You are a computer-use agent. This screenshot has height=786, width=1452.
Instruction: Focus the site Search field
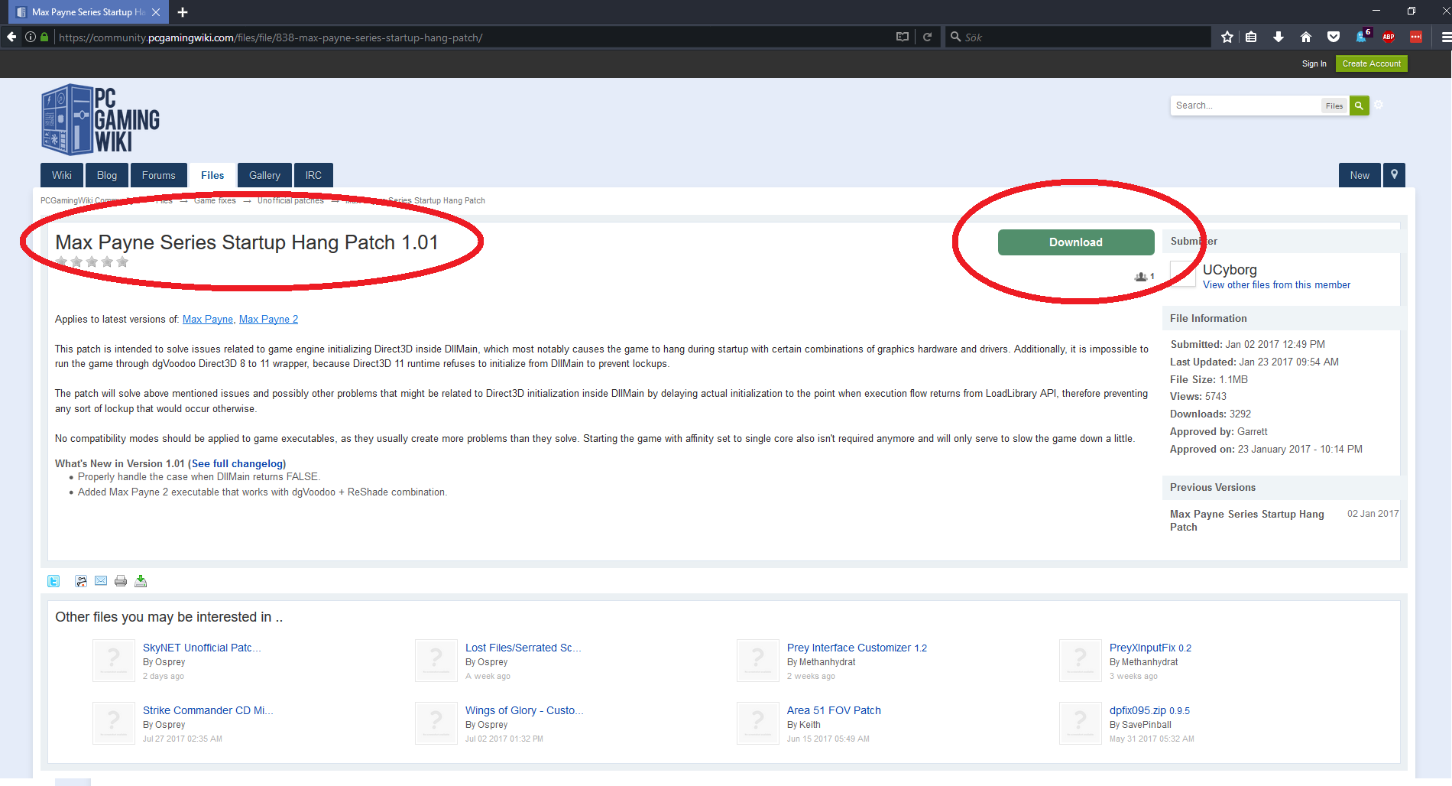coord(1246,106)
